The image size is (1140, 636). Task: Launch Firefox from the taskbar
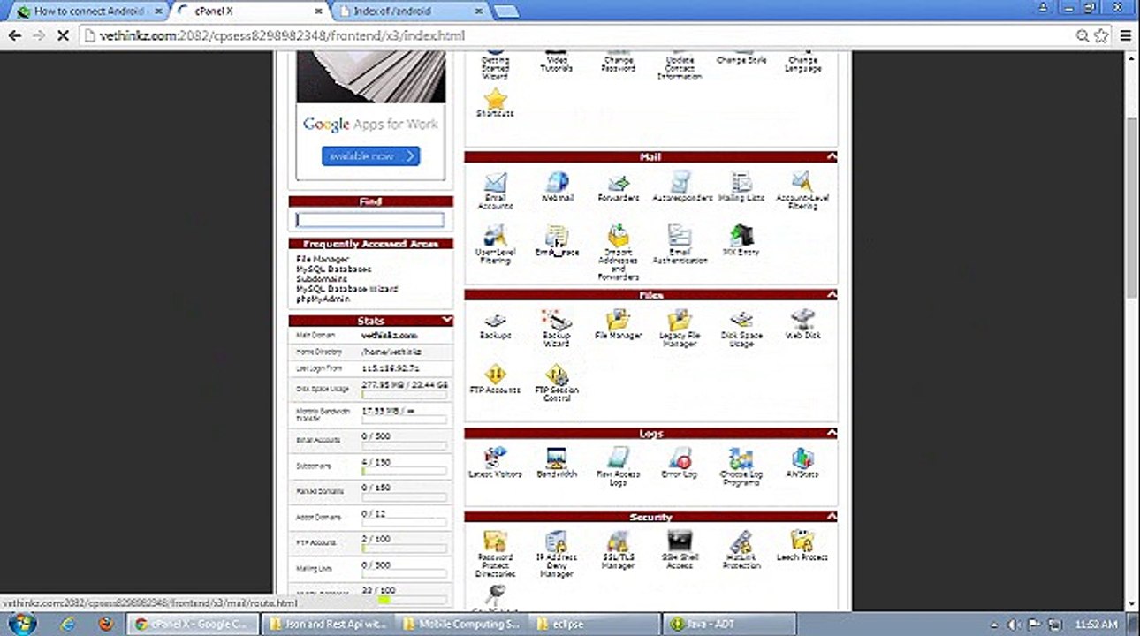(106, 624)
